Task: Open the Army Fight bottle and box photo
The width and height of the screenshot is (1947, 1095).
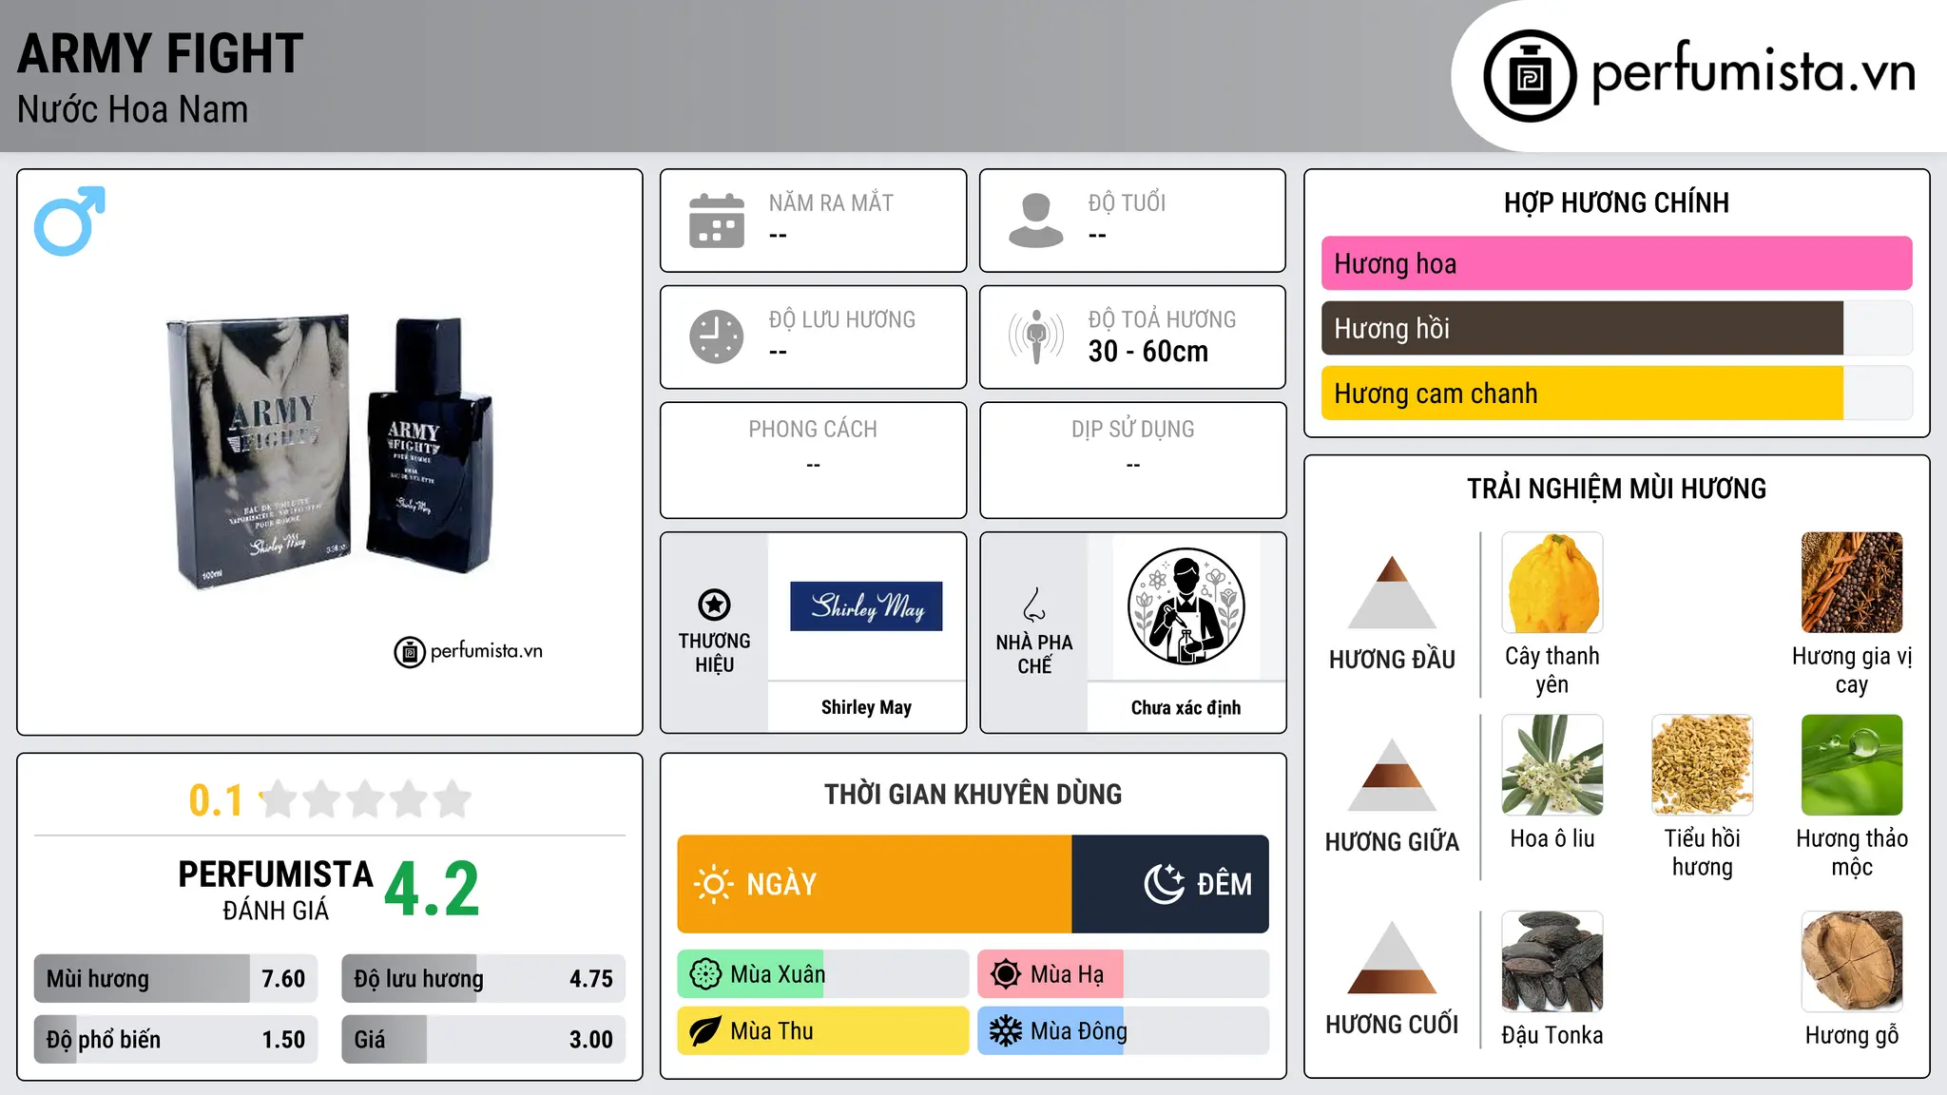Action: [331, 451]
